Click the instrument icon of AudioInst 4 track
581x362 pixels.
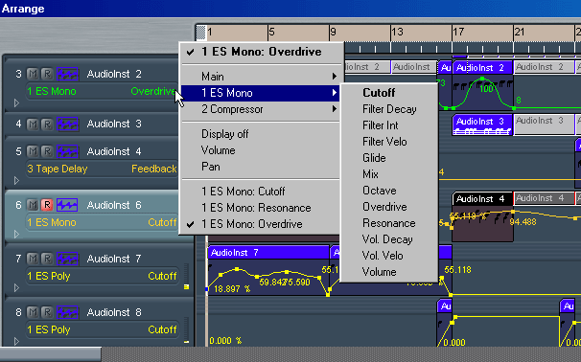point(67,151)
